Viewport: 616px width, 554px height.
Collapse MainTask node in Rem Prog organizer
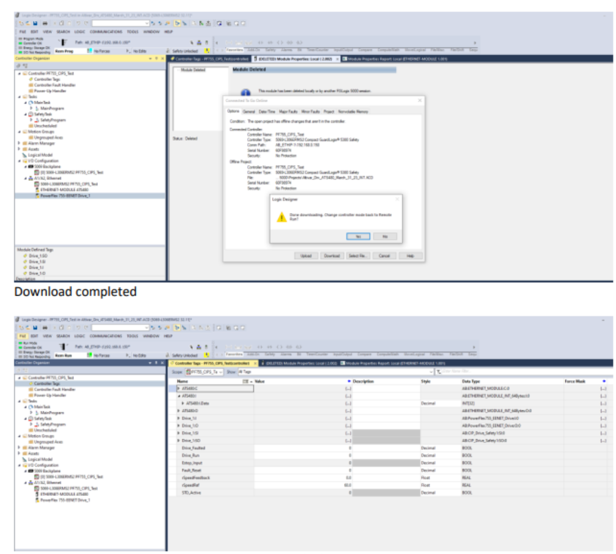coord(26,102)
